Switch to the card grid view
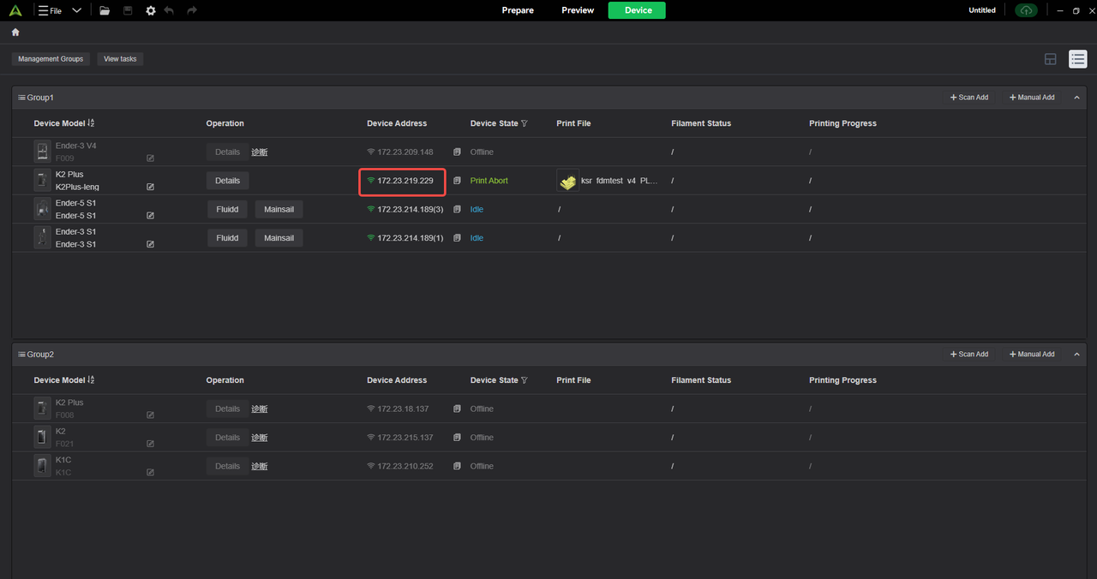Screen dimensions: 1097x579 pyautogui.click(x=1051, y=59)
